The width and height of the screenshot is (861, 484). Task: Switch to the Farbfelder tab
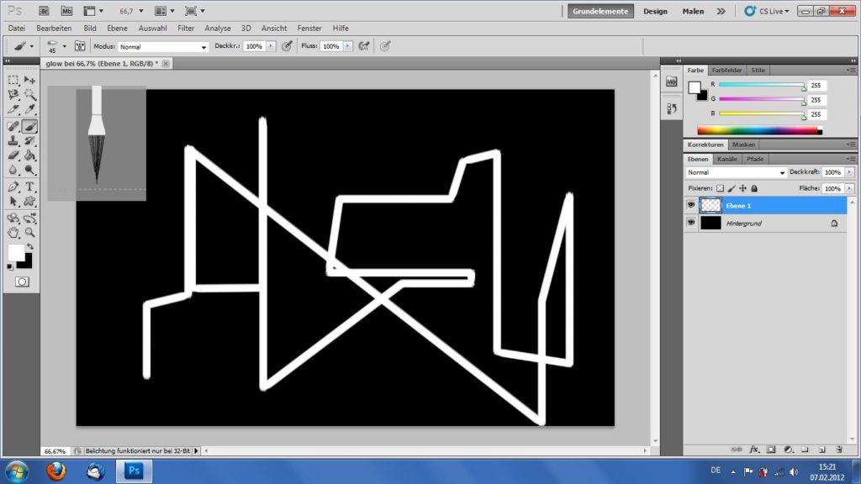point(726,71)
